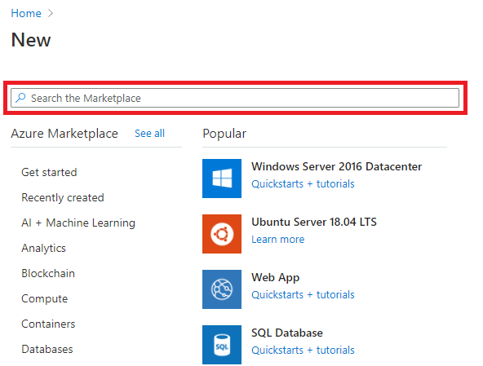Choose the Databases category
This screenshot has height=366, width=483.
point(47,349)
